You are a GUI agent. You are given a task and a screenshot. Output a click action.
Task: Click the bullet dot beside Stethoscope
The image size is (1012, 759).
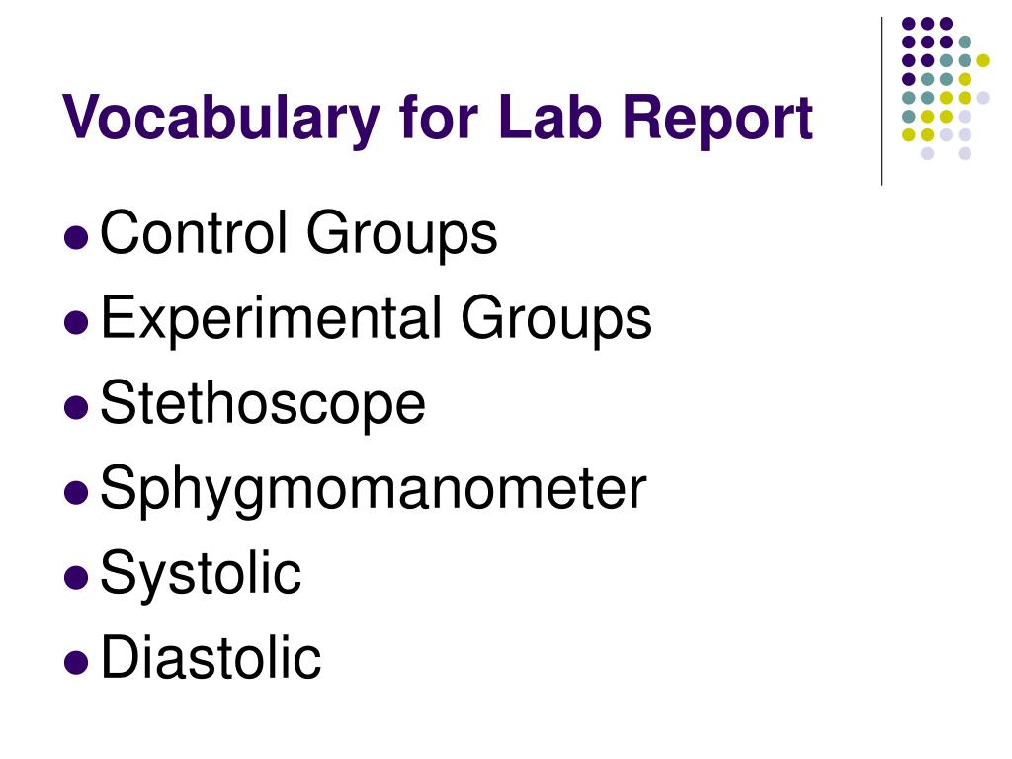(x=76, y=407)
